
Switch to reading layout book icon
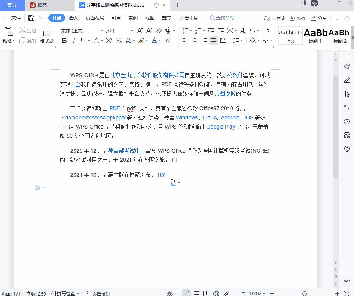[207, 293]
